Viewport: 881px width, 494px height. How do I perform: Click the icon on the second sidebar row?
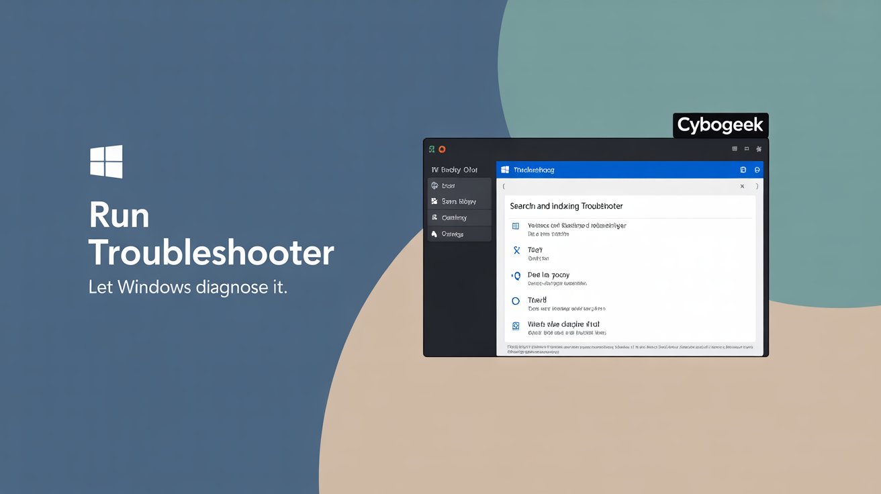(434, 201)
